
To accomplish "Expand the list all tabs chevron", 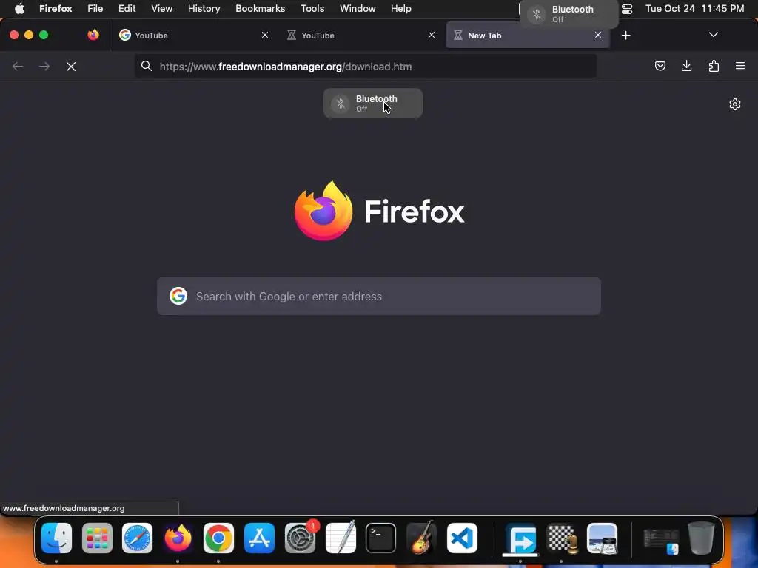I will tap(713, 35).
